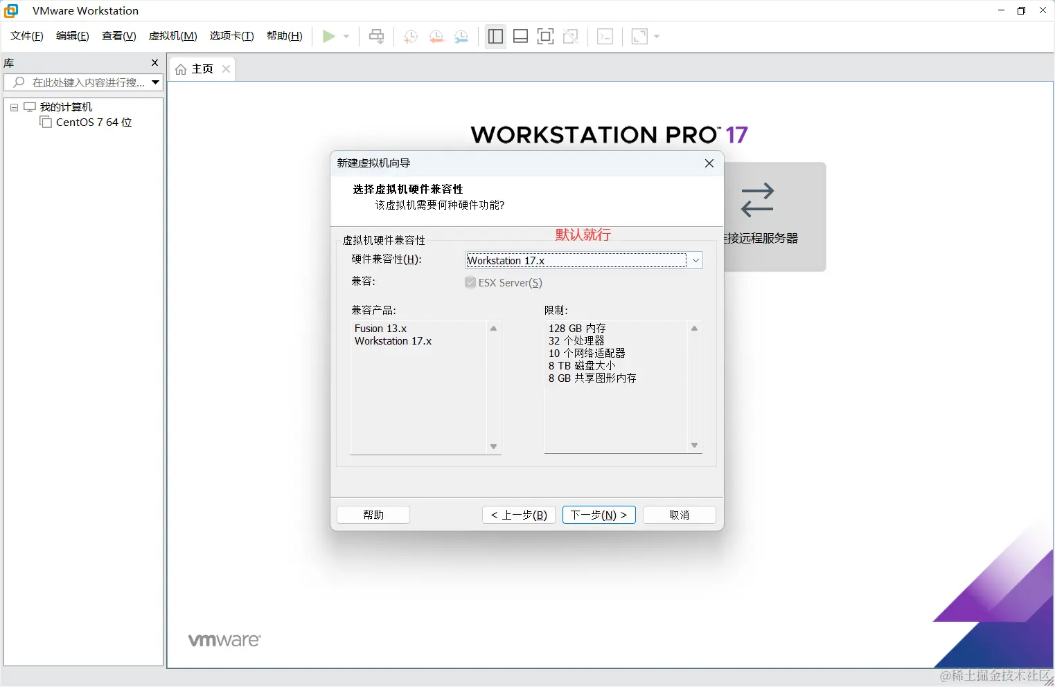Image resolution: width=1055 pixels, height=687 pixels.
Task: Open the 选项卡(T) menu
Action: tap(232, 36)
